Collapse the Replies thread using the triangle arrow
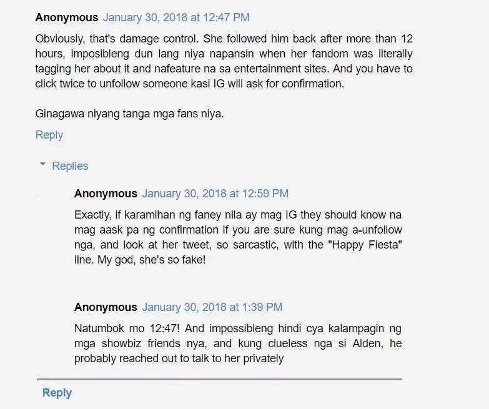This screenshot has height=409, width=489. tap(42, 164)
